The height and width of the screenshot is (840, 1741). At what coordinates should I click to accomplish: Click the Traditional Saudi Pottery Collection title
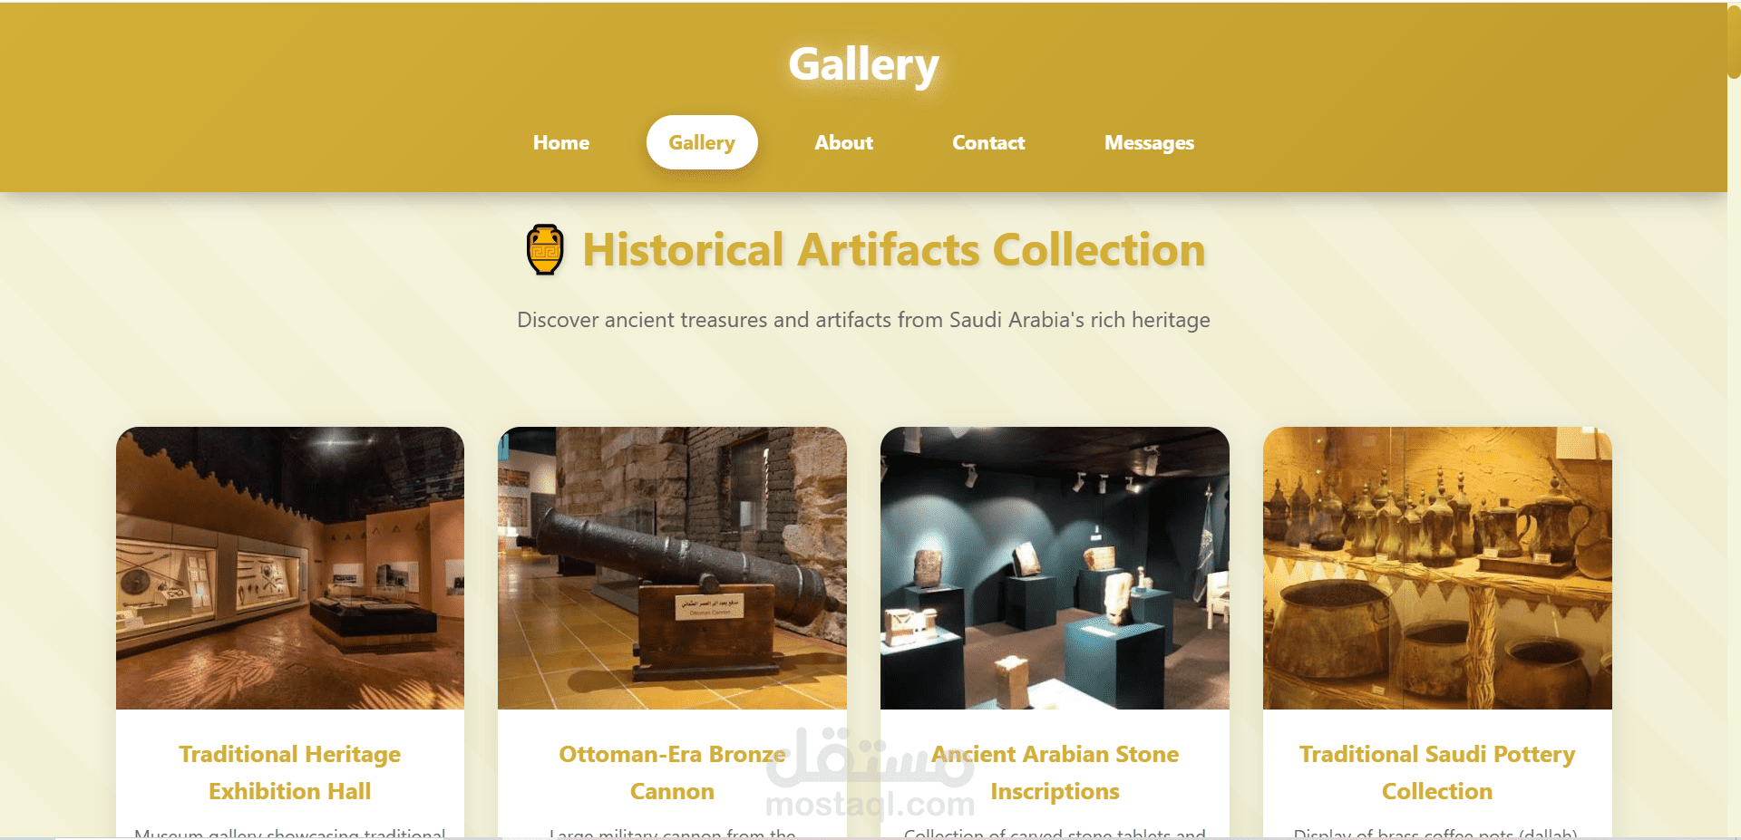tap(1437, 773)
